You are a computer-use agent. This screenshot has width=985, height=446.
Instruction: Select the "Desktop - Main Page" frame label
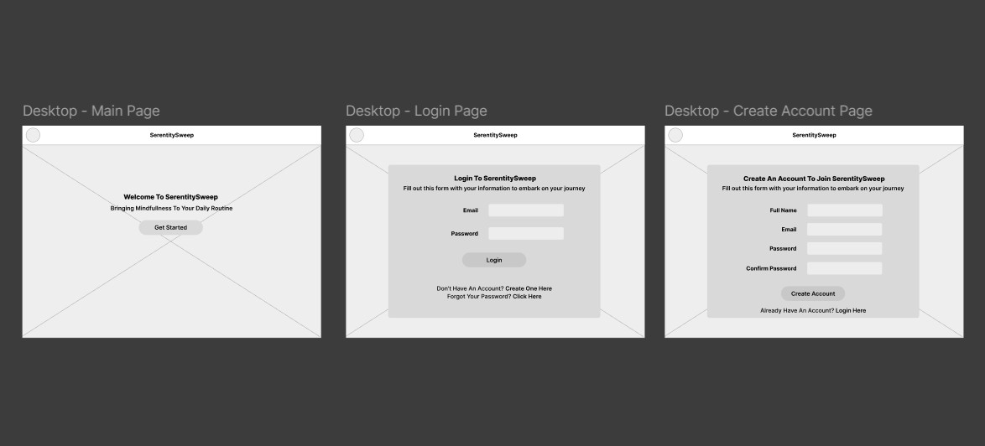click(91, 111)
